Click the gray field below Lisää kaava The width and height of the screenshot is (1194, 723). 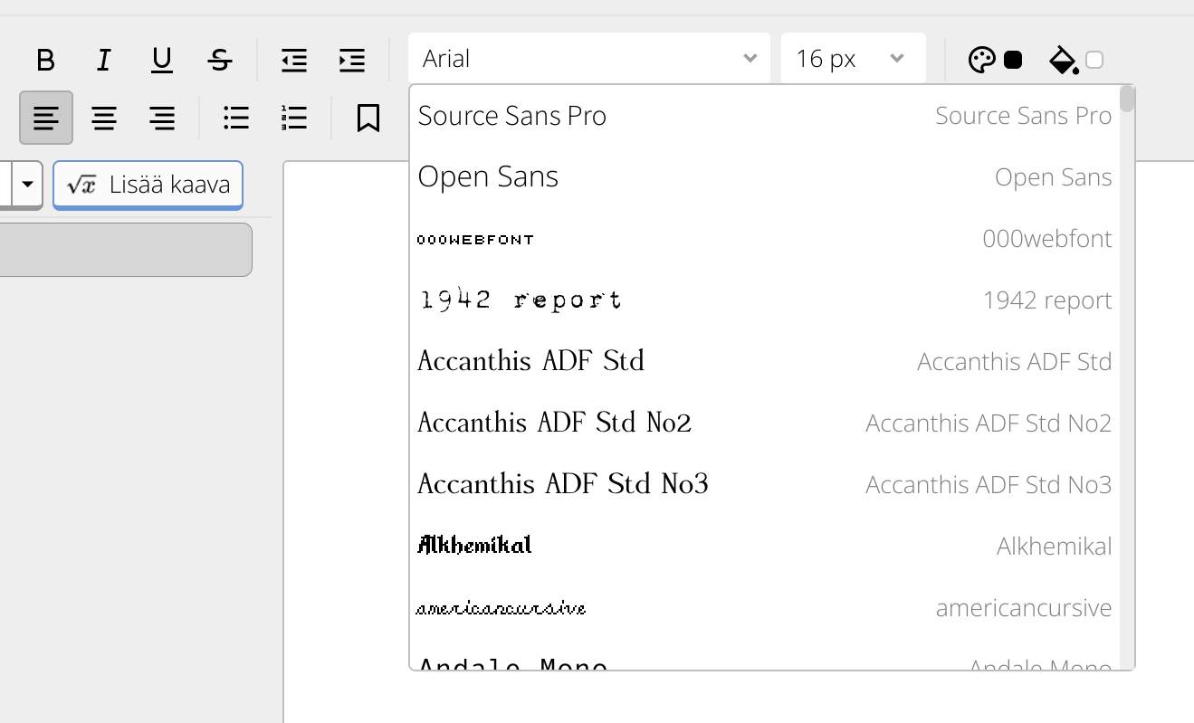click(126, 250)
